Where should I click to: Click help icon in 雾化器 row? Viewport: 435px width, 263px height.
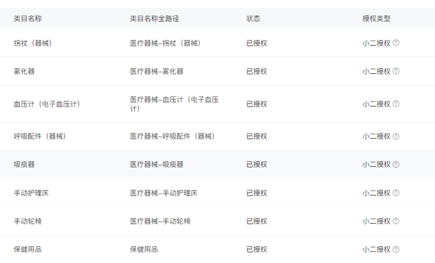pyautogui.click(x=396, y=71)
